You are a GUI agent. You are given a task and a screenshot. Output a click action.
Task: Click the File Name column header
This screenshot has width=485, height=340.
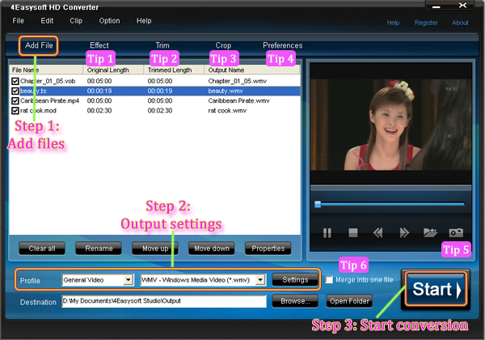(x=46, y=70)
